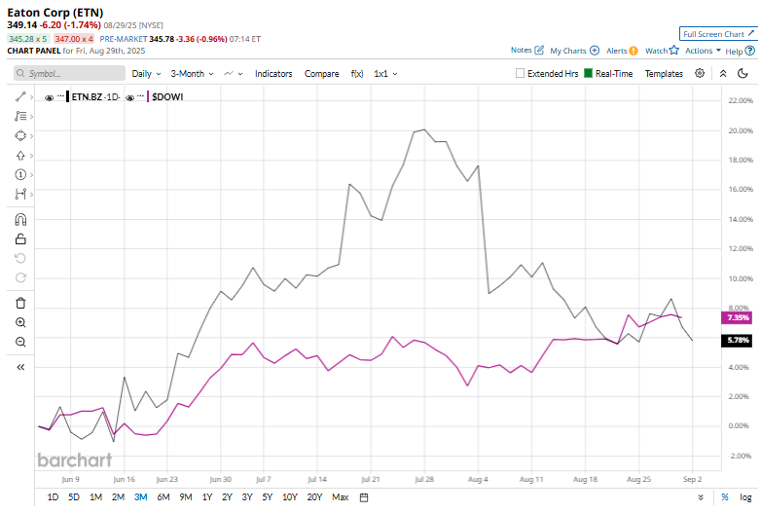Open $DOWI series options ellipsis

click(140, 96)
